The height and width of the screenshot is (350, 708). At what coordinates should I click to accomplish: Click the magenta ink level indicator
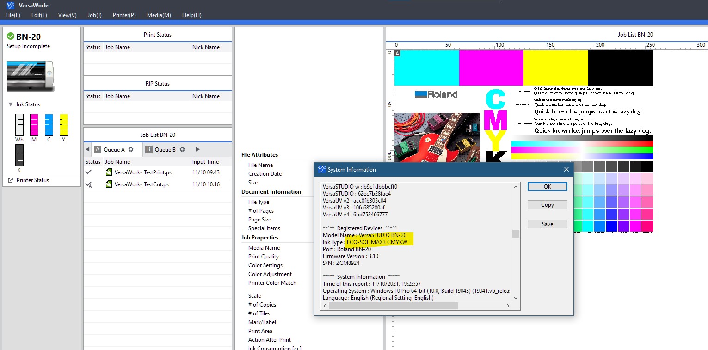click(x=34, y=125)
